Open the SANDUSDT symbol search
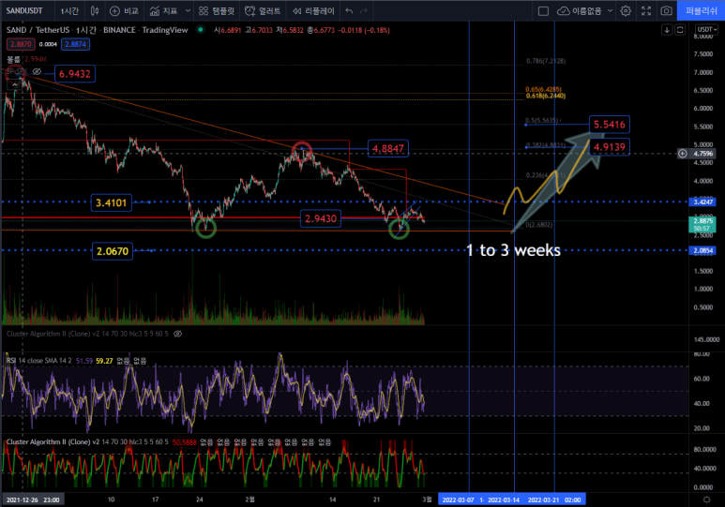Image resolution: width=725 pixels, height=507 pixels. 24,10
